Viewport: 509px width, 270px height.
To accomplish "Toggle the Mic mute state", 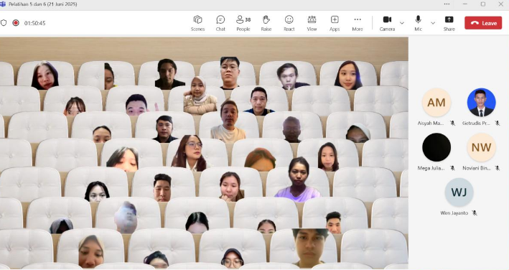I will [x=418, y=23].
